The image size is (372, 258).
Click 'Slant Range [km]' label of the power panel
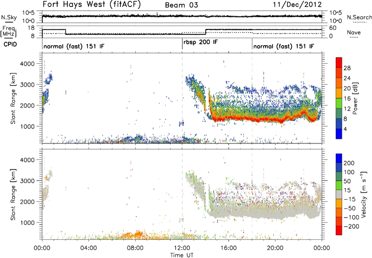(x=13, y=98)
